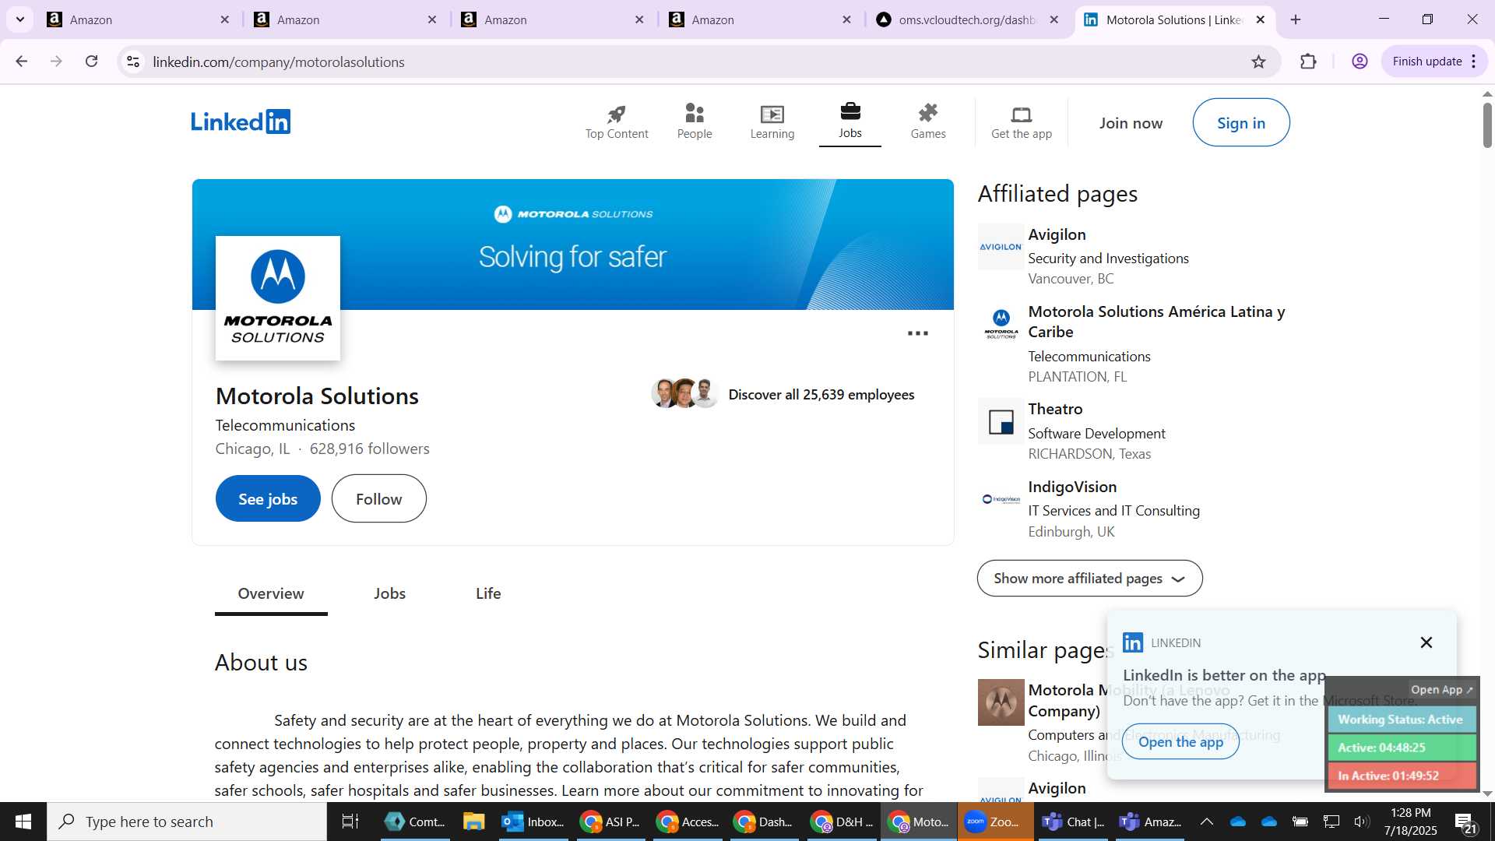Follow Motorola Solutions
Screen dimensions: 1495x841
click(x=379, y=499)
